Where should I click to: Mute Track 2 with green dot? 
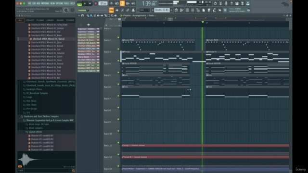pyautogui.click(x=118, y=49)
